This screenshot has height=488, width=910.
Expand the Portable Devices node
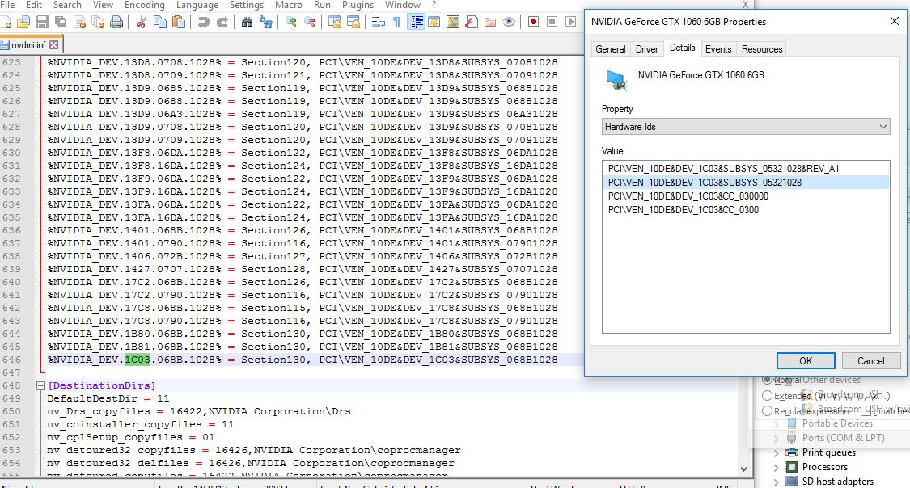[x=776, y=423]
